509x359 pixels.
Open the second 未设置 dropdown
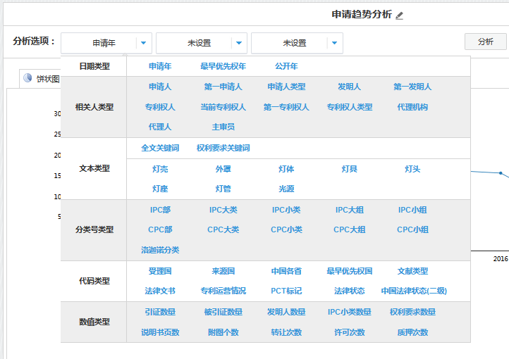[238, 43]
